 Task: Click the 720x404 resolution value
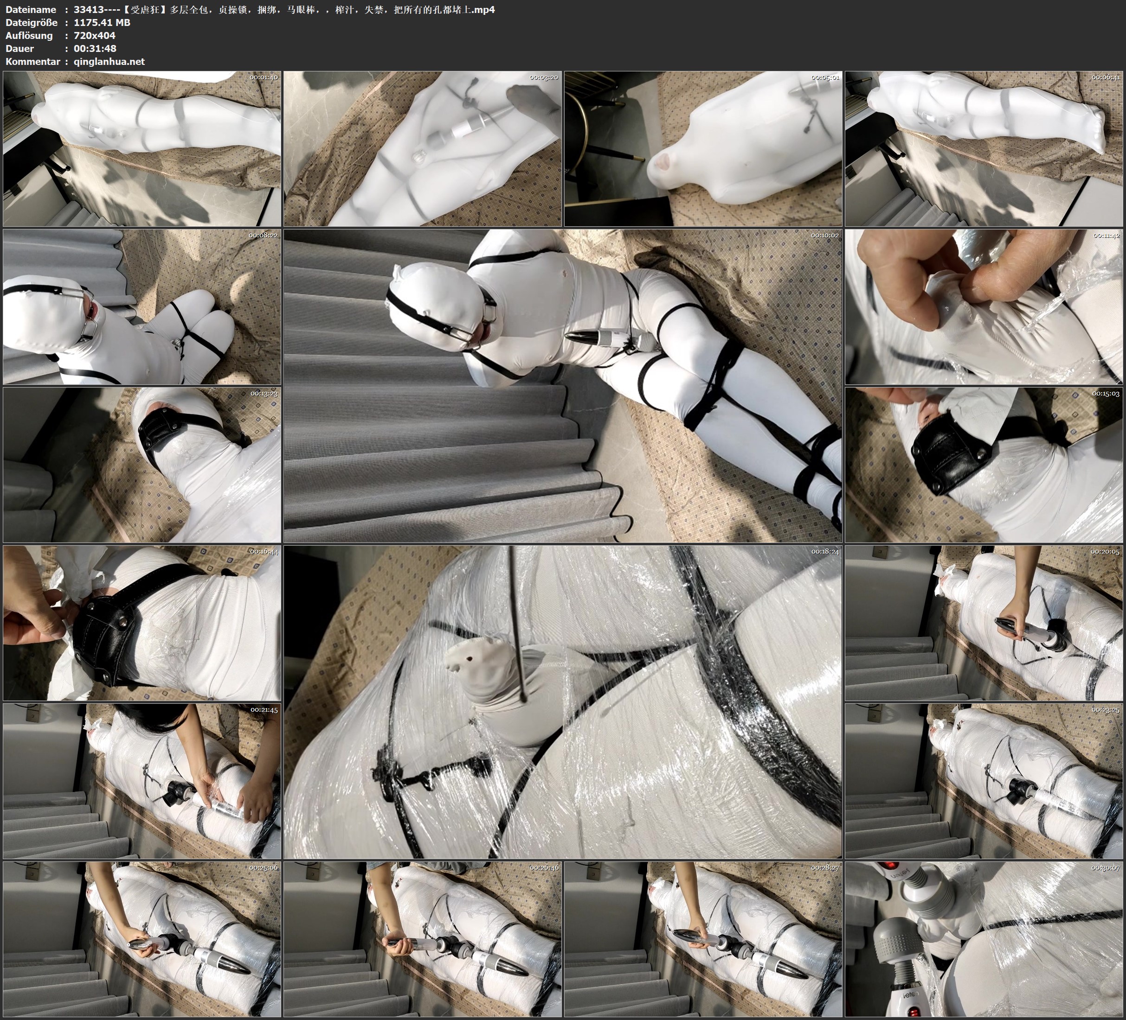94,36
